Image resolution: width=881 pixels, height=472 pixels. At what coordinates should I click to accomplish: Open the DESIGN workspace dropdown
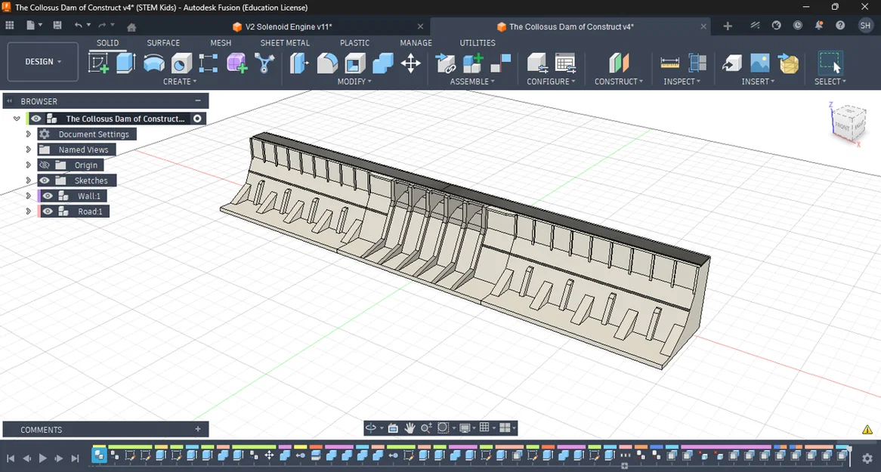pyautogui.click(x=43, y=62)
